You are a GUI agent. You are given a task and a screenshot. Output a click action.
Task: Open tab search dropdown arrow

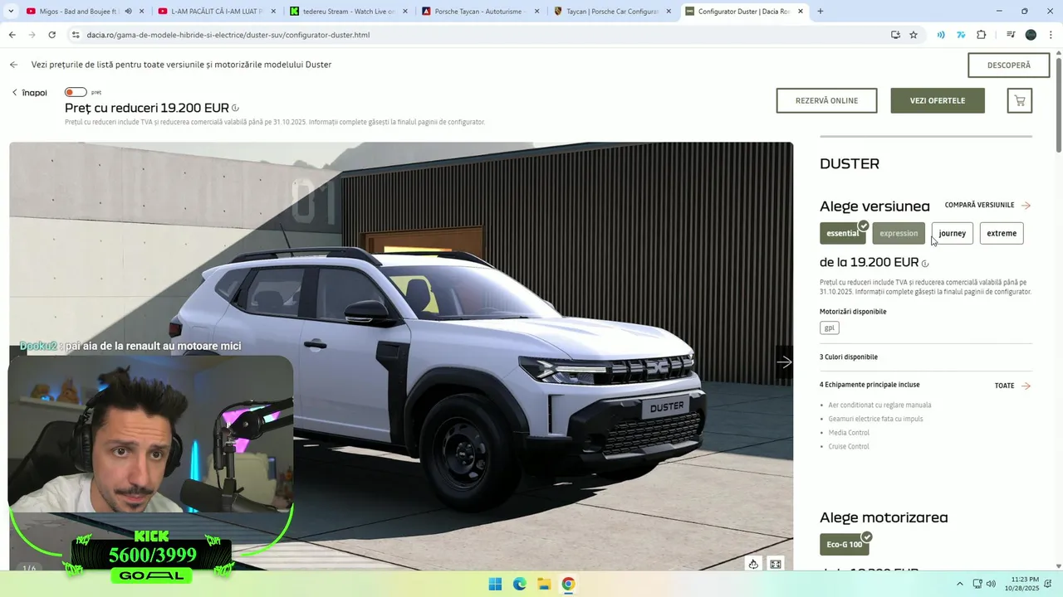(x=11, y=12)
